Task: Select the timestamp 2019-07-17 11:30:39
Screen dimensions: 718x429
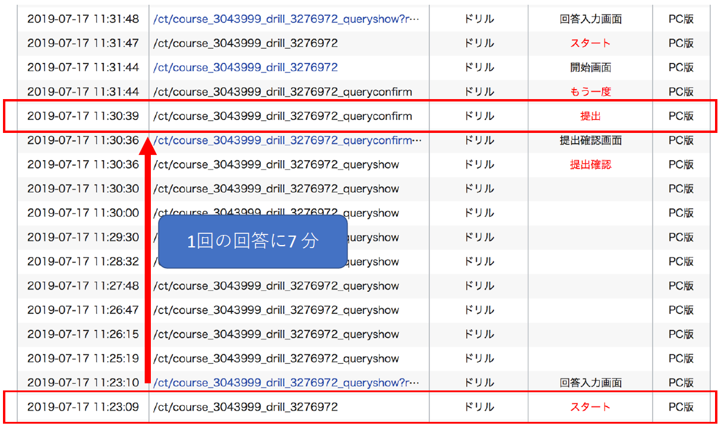Action: [x=83, y=116]
